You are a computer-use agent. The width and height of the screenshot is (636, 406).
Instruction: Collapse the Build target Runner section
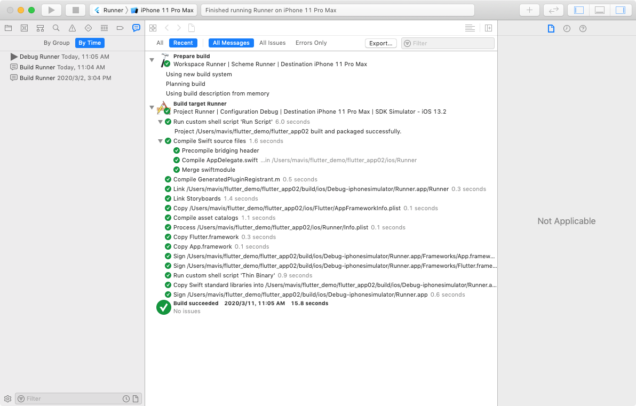(x=152, y=107)
